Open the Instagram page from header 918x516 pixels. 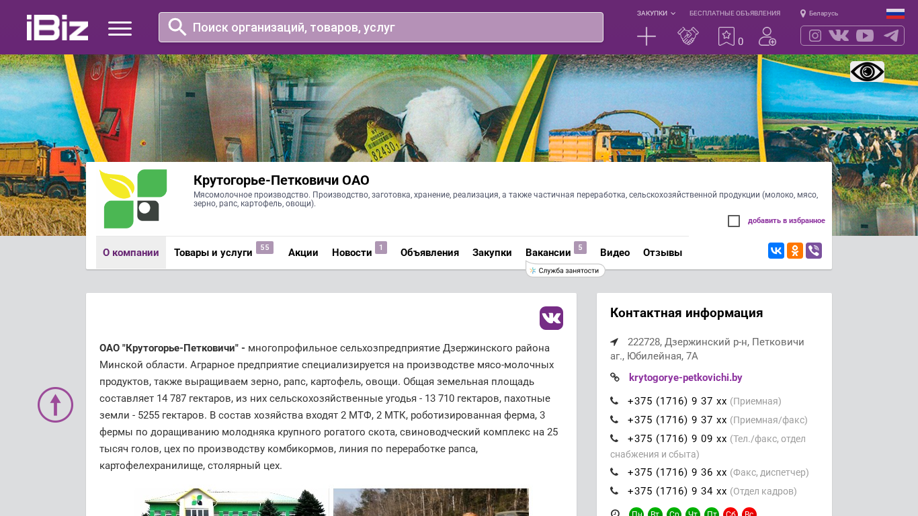click(x=815, y=36)
